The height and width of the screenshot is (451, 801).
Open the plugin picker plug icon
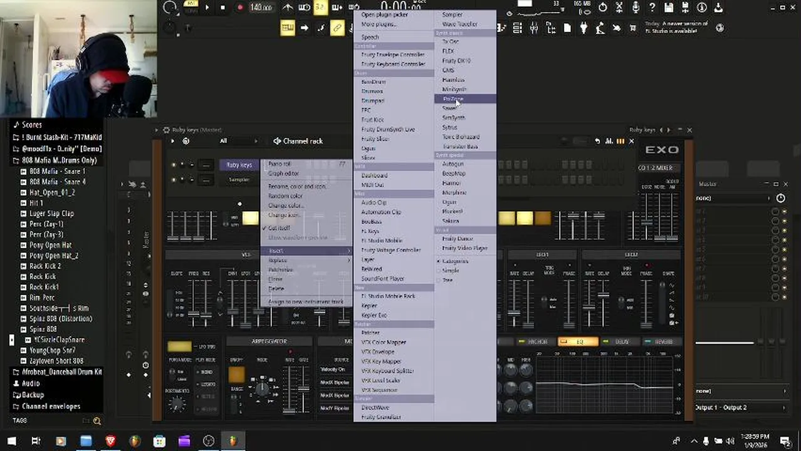tap(584, 28)
